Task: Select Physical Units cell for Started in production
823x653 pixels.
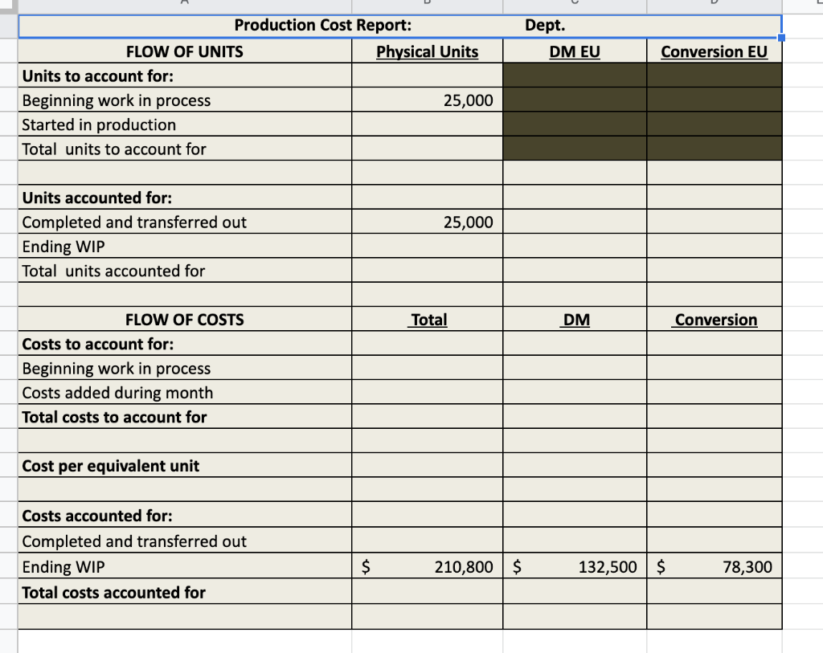Action: tap(428, 124)
